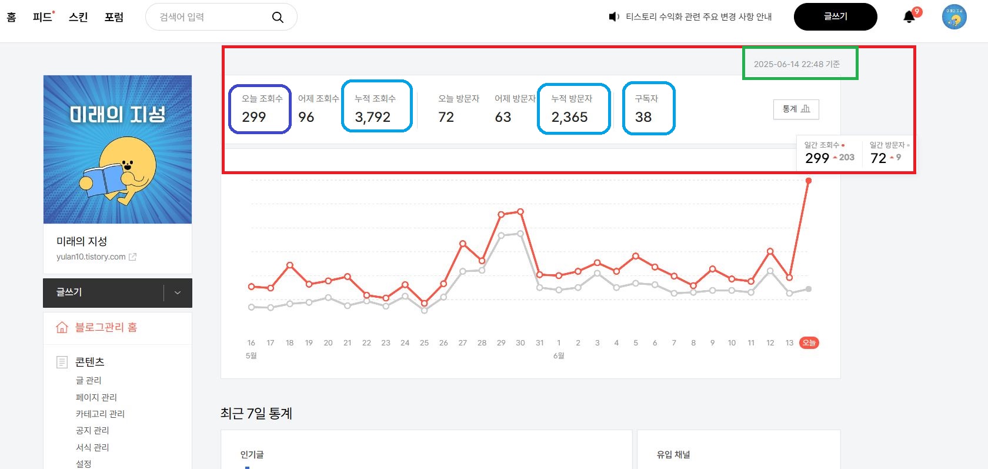Screen dimensions: 988x469
Task: Open 포럼 in top navigation
Action: coord(114,17)
